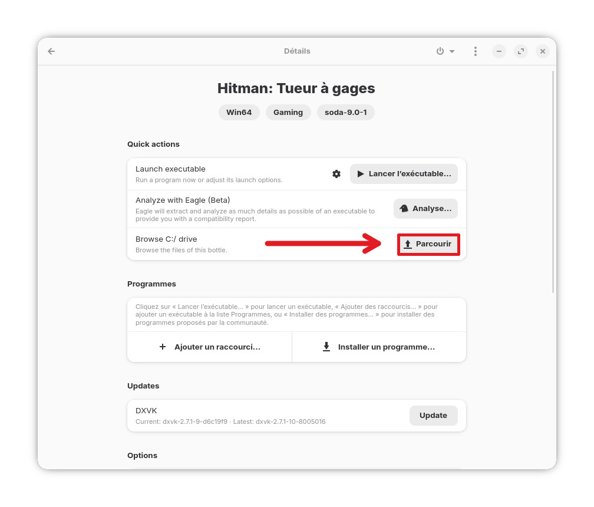Maximize the Détails window

(521, 51)
